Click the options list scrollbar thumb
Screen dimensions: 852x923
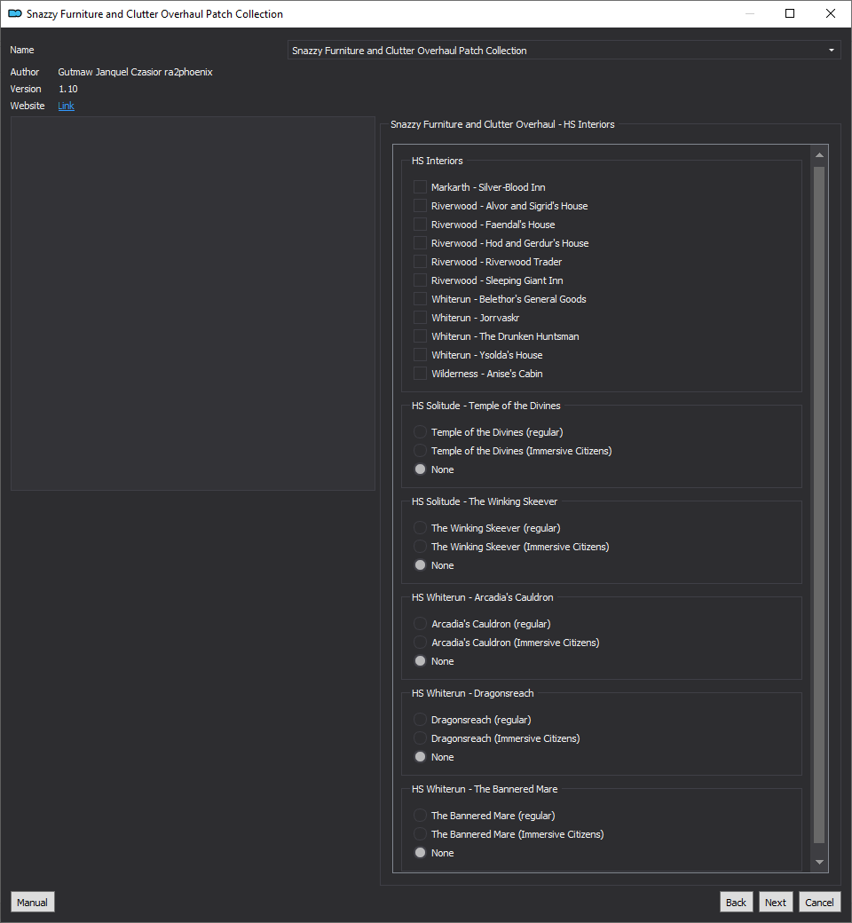coord(819,505)
